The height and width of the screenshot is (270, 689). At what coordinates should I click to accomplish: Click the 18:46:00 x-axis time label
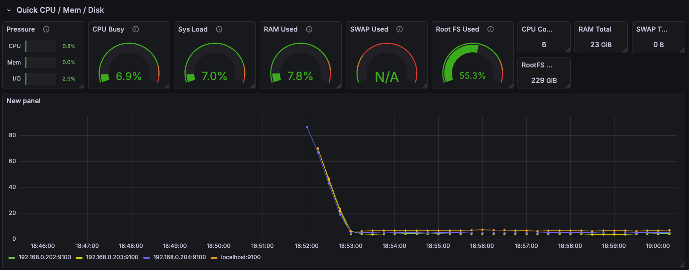43,246
